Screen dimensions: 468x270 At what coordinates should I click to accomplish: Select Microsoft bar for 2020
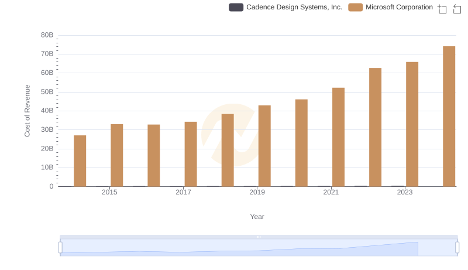click(x=301, y=143)
